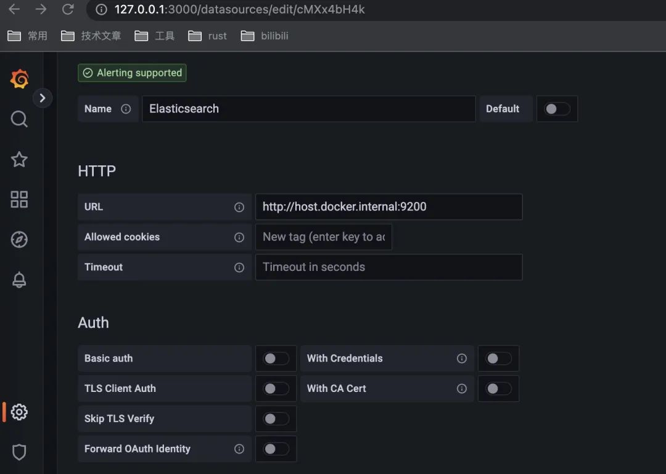Open the Alerting bell icon

click(19, 280)
